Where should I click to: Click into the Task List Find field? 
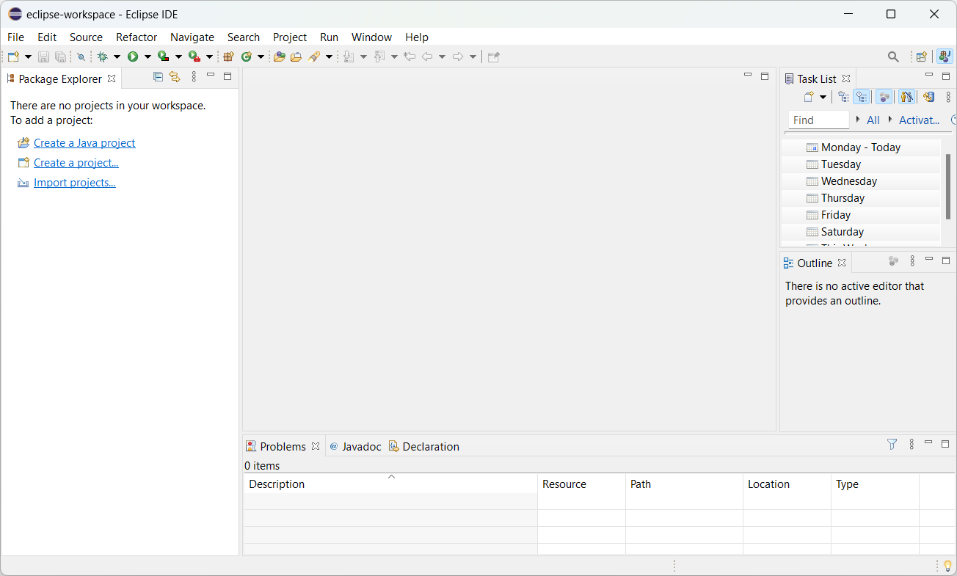pos(819,120)
